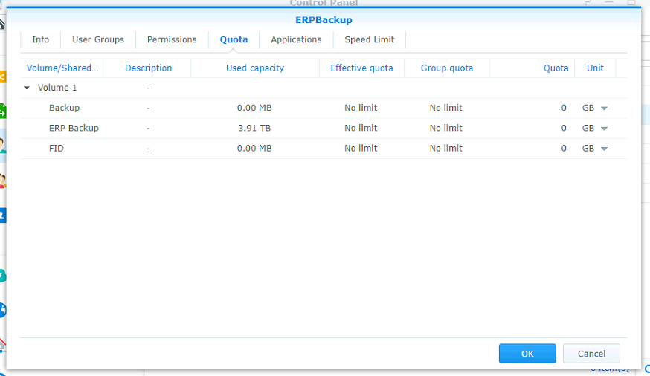The width and height of the screenshot is (650, 376).
Task: Switch to the Info tab
Action: pyautogui.click(x=40, y=39)
